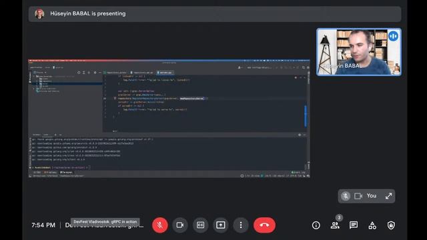Image resolution: width=427 pixels, height=240 pixels.
Task: Open meeting details via the info icon
Action: pos(316,225)
